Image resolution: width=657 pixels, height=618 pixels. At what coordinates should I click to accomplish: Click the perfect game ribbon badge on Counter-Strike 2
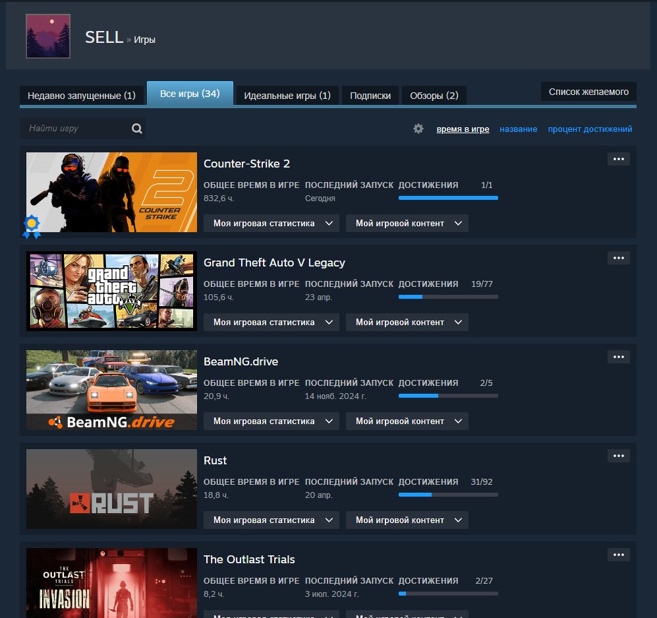pos(31,226)
